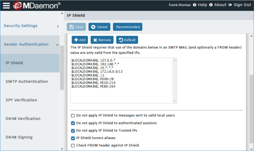The height and width of the screenshot is (151, 254).
Task: Click the Save button
Action: pyautogui.click(x=76, y=27)
